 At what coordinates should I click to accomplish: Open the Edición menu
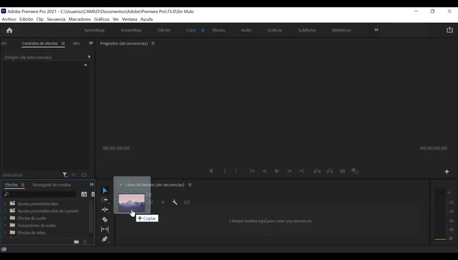[x=26, y=19]
